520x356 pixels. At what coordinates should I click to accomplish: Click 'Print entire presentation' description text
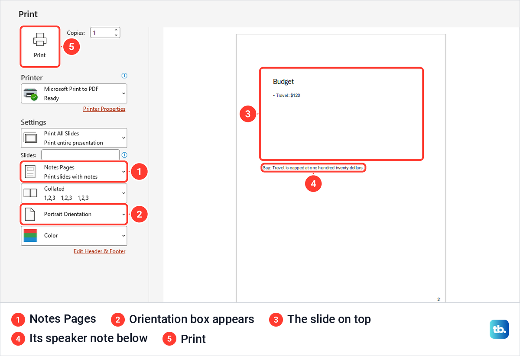(x=74, y=143)
